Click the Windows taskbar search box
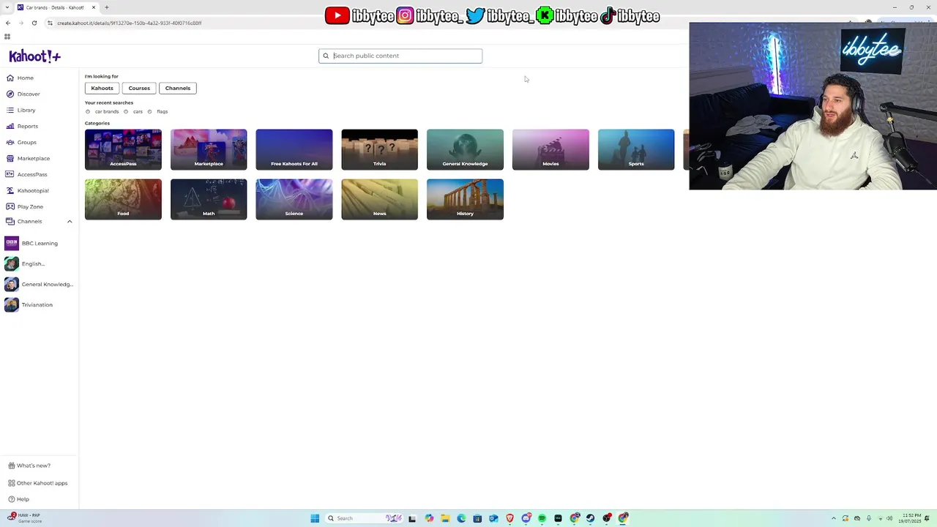Viewport: 937px width, 527px height. pyautogui.click(x=364, y=518)
